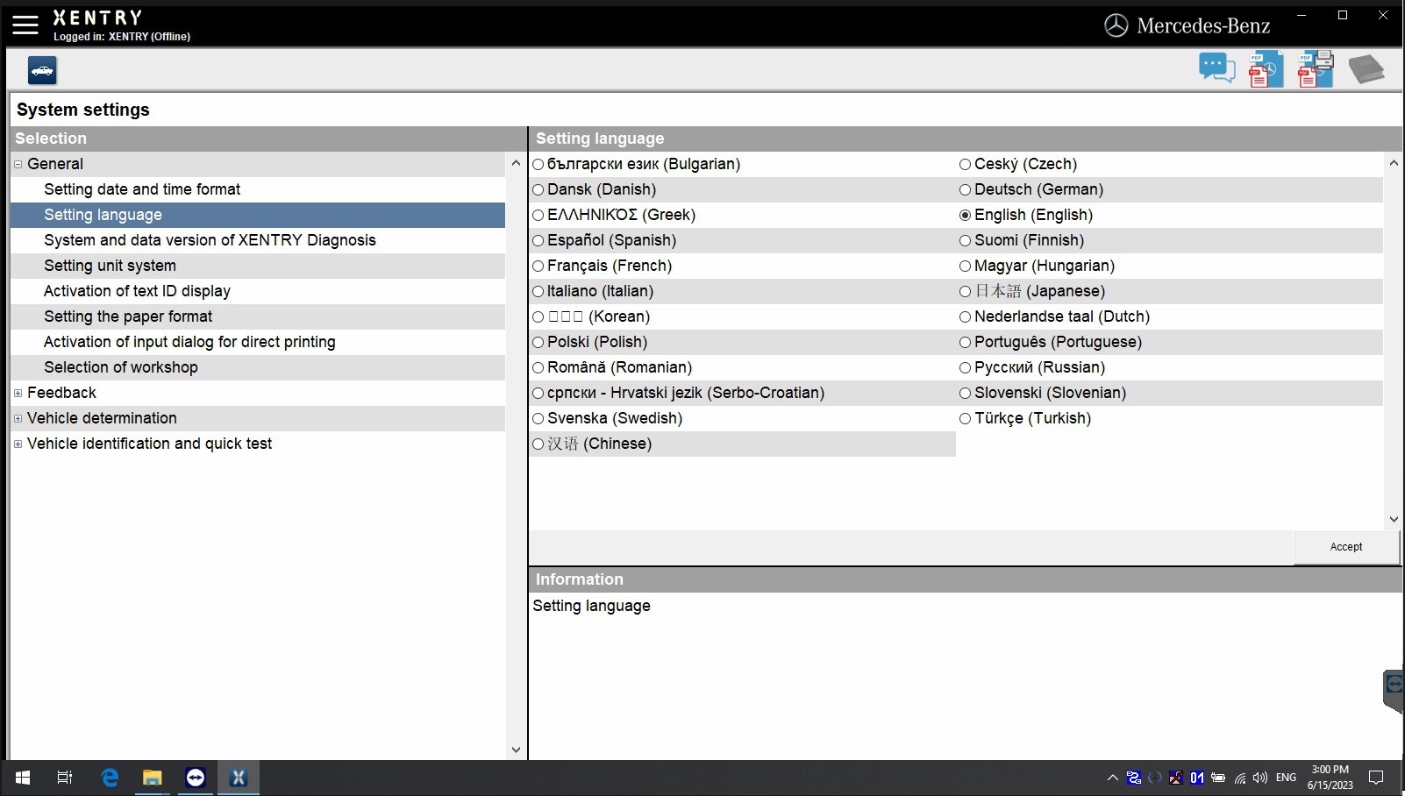The width and height of the screenshot is (1405, 796).
Task: Select the Japanese language radio button
Action: coord(965,291)
